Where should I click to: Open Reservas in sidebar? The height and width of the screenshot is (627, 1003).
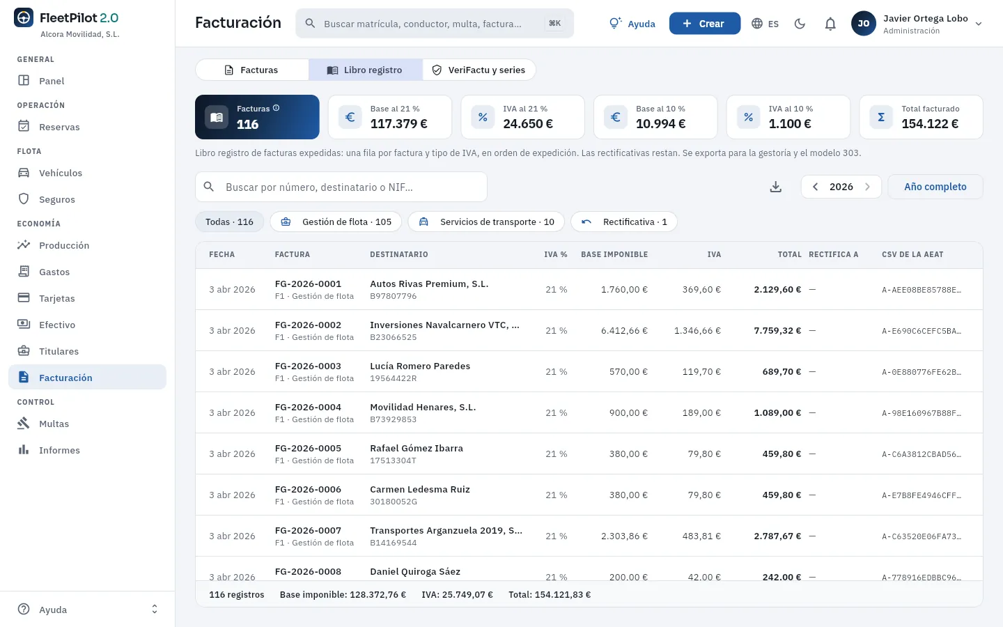click(x=88, y=127)
